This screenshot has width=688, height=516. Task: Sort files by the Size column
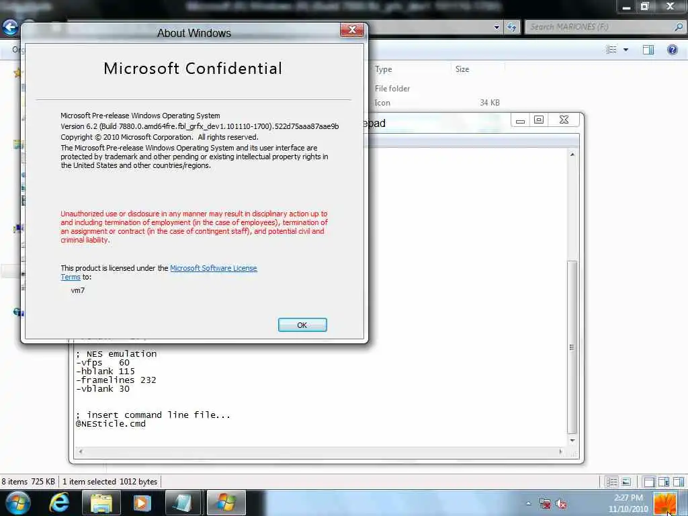pyautogui.click(x=462, y=69)
